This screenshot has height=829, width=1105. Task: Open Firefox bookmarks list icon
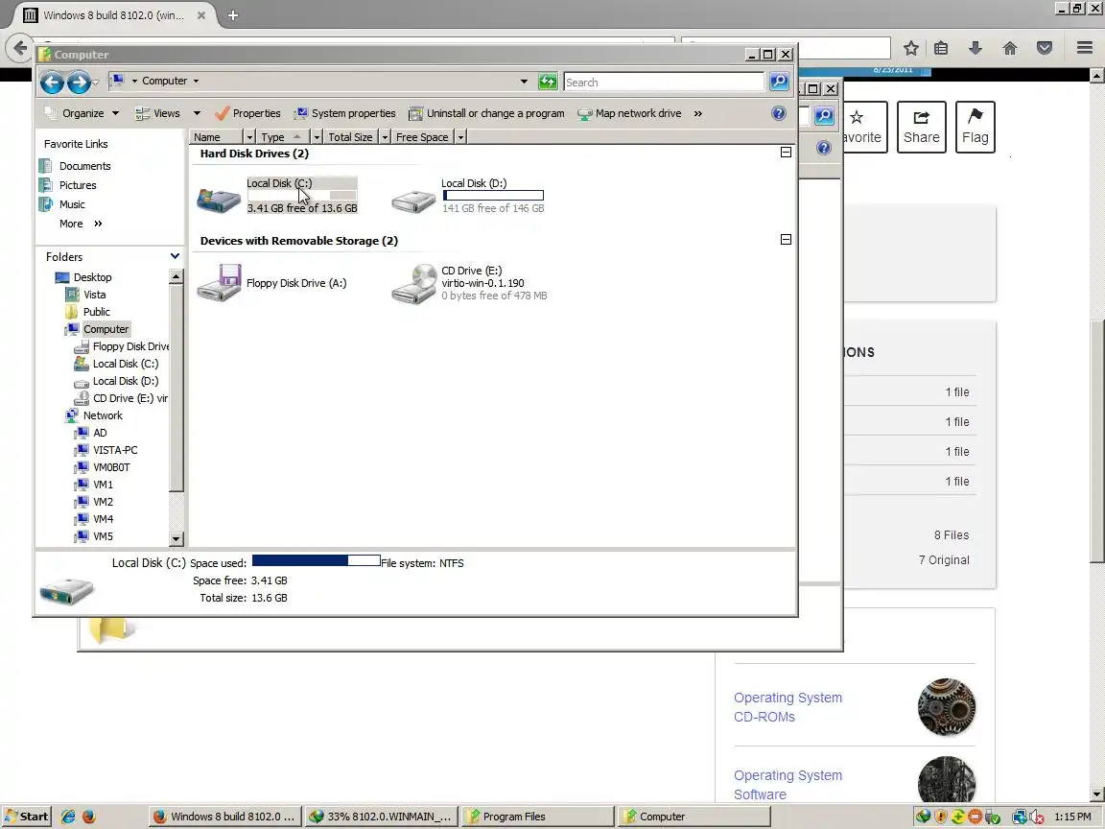pos(941,48)
